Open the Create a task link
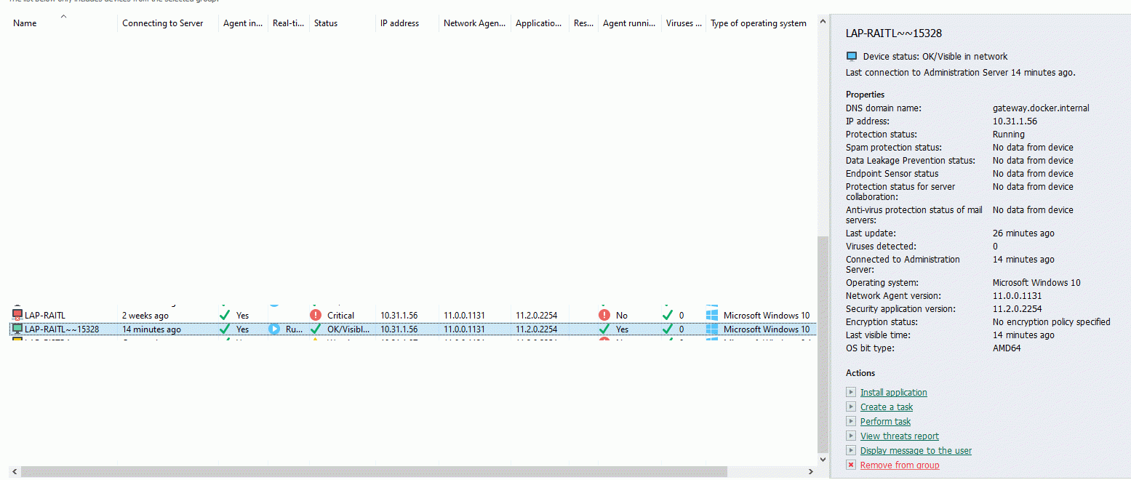 click(x=886, y=407)
